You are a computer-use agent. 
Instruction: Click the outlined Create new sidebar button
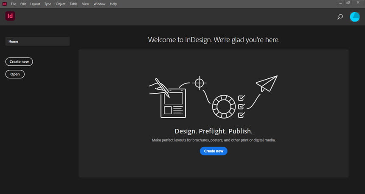tap(19, 61)
